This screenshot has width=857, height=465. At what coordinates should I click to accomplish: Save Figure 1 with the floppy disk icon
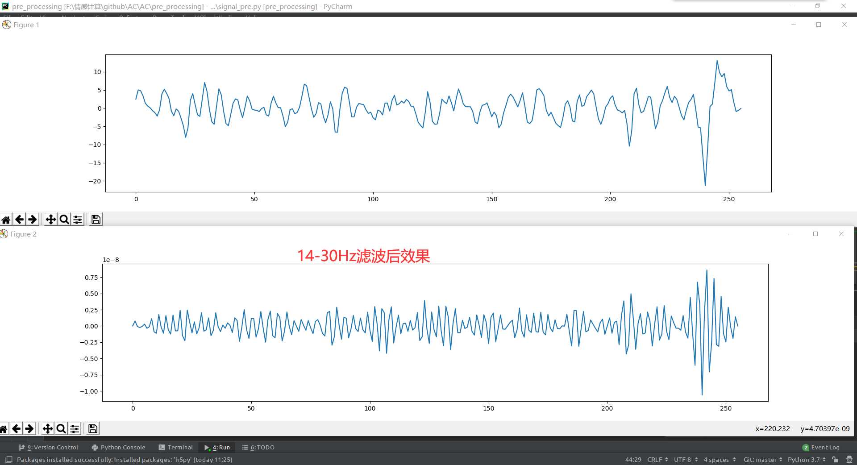tap(96, 219)
